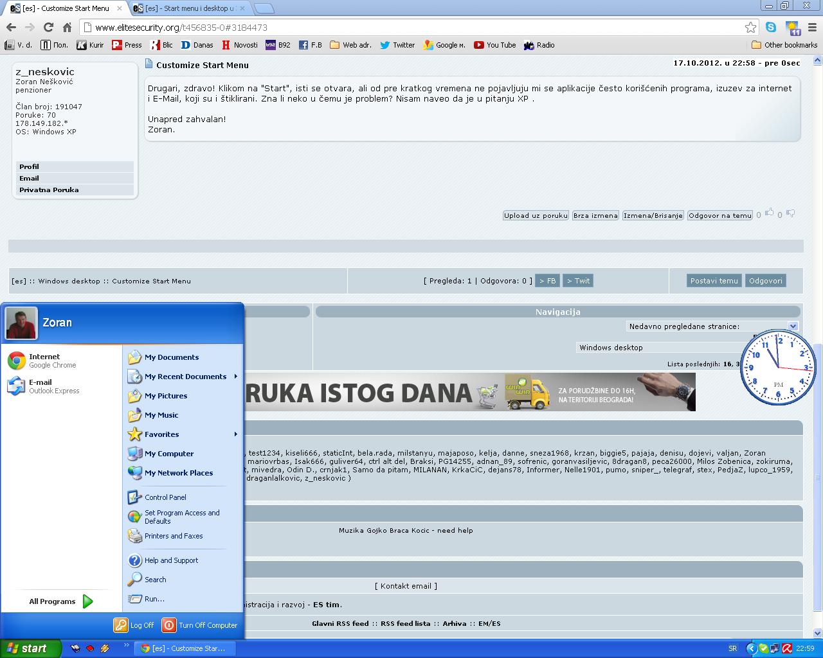Bookmark this page with the star icon
The height and width of the screenshot is (658, 823).
coord(750,27)
